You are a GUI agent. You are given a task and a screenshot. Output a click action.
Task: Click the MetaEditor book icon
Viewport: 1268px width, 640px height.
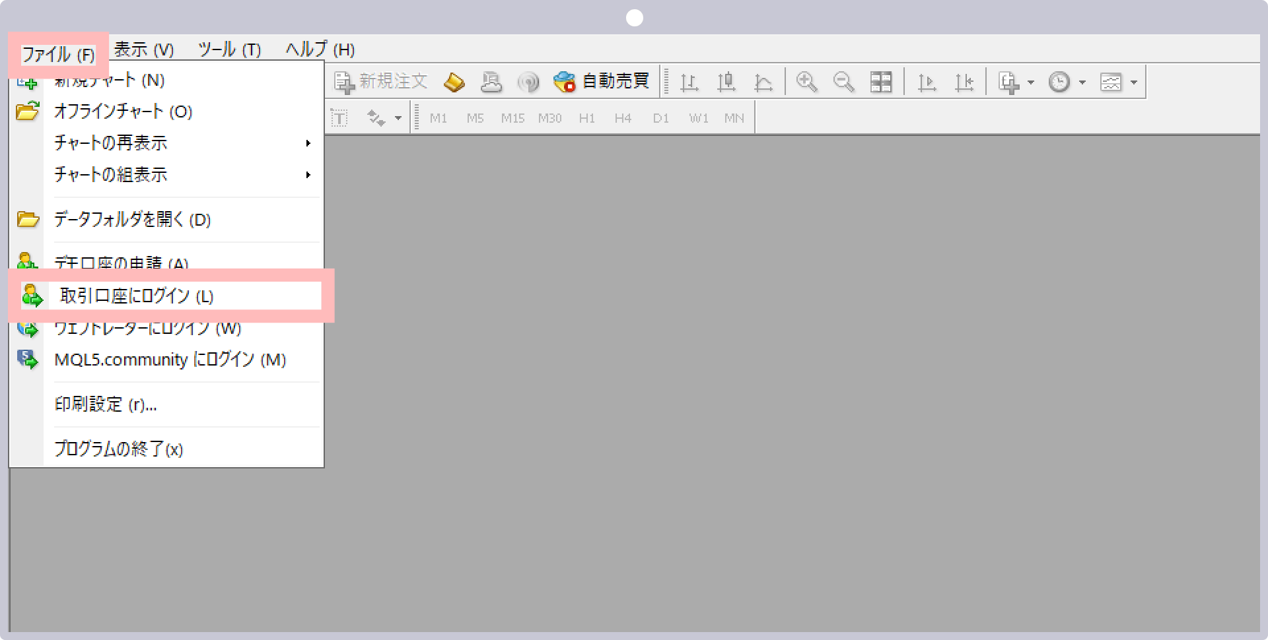point(454,82)
